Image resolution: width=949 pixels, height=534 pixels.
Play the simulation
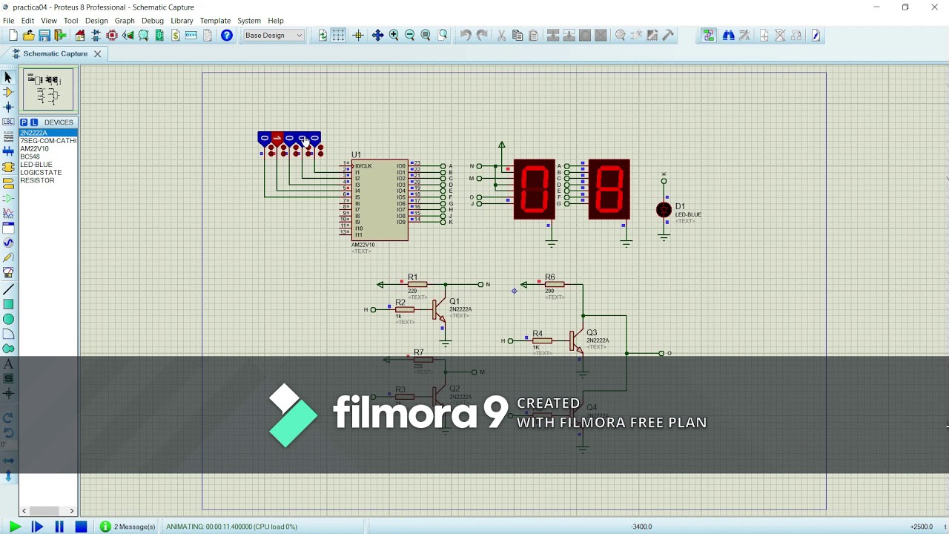(14, 527)
